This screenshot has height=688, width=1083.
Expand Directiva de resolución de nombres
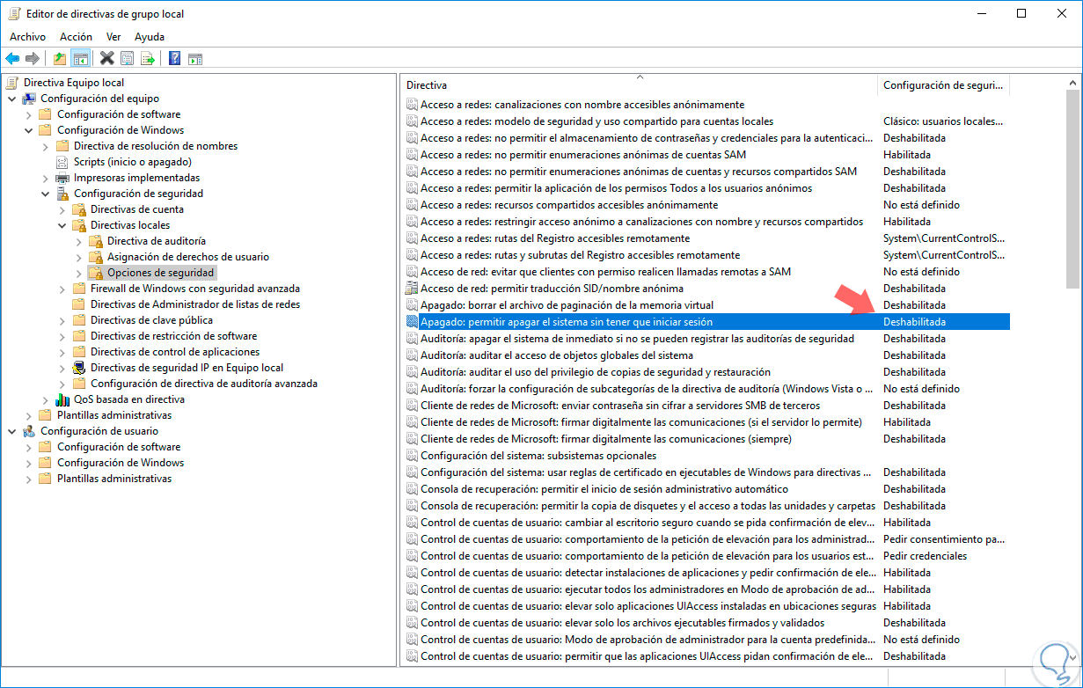tap(45, 146)
